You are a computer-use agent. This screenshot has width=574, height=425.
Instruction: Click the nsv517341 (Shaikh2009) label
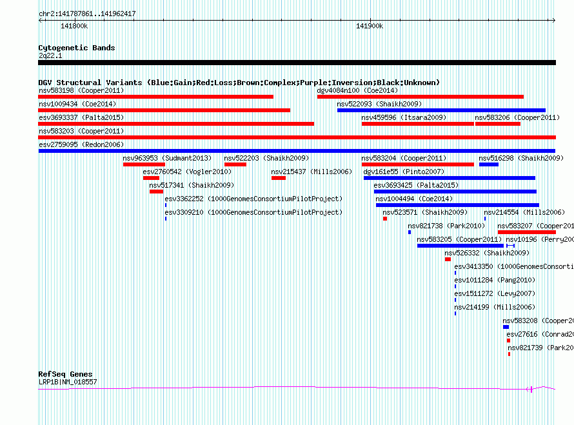click(192, 185)
